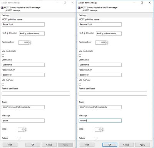
Task: Focus the 'Pause Kodi' publisher name field
Action: tap(23, 24)
